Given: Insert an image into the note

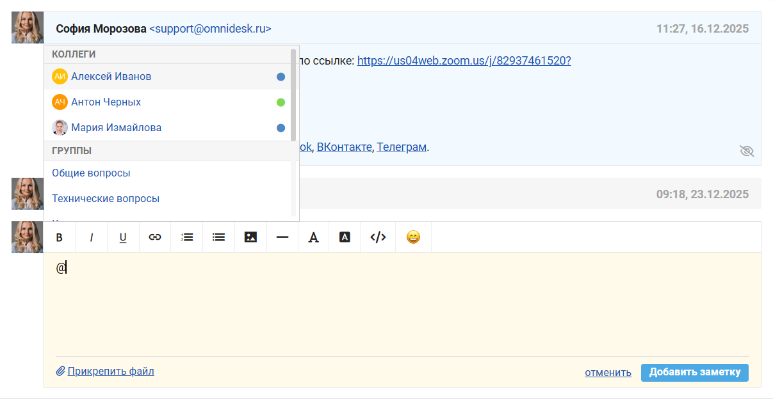Looking at the screenshot, I should (250, 237).
